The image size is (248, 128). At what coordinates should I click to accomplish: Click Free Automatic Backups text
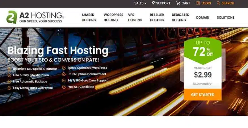point(30,81)
